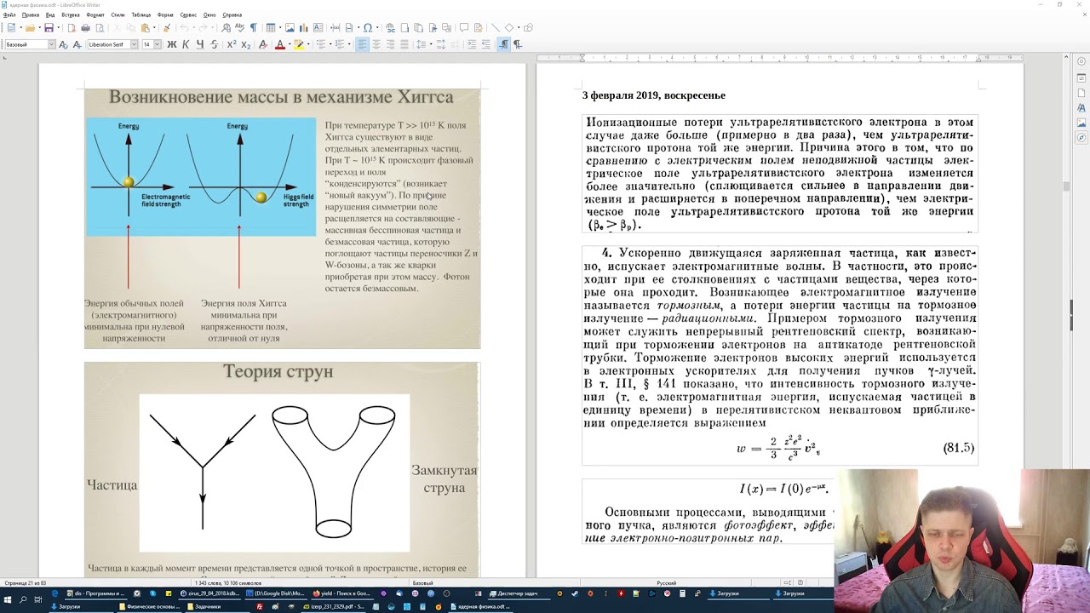
Task: Toggle bold Ж formatting
Action: point(171,44)
